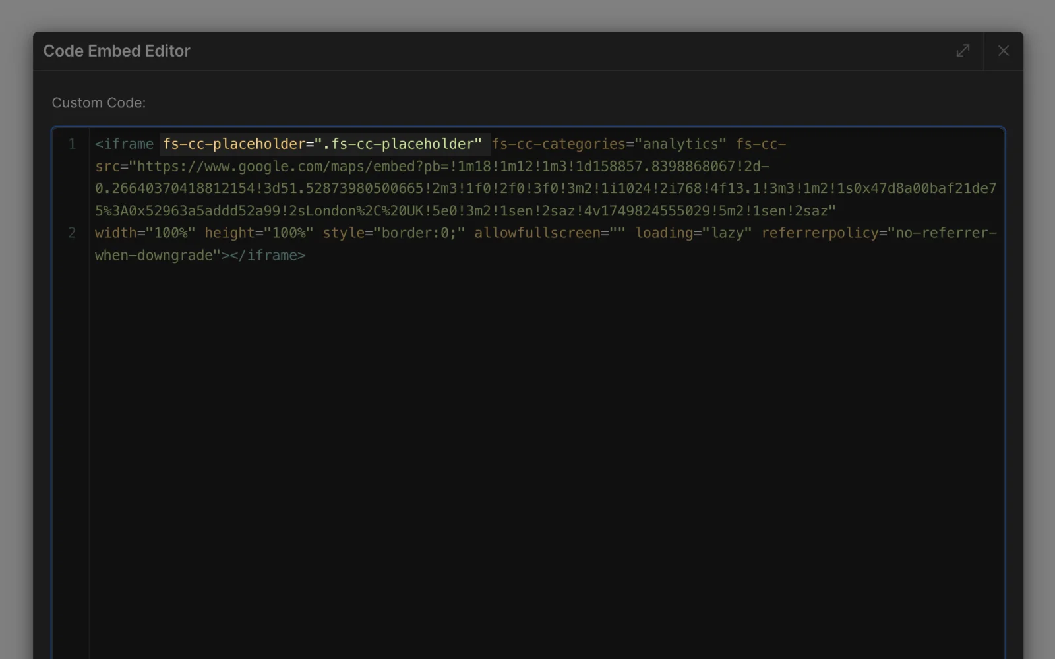
Task: Close the Code Embed Editor dialog
Action: click(x=1003, y=51)
